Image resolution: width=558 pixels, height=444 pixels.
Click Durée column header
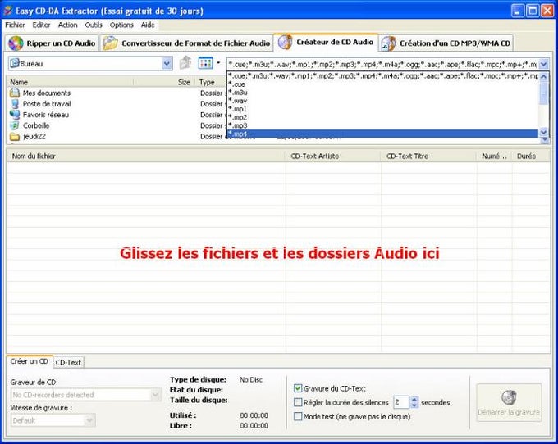(531, 156)
